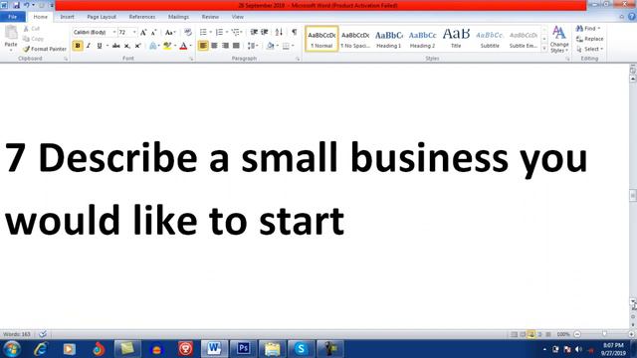Viewport: 637px width, 358px height.
Task: Toggle Superscript formatting
Action: (138, 46)
